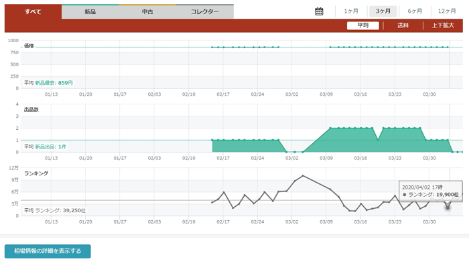Image resolution: width=469 pixels, height=263 pixels.
Task: Click the 出品数 chart title
Action: click(31, 109)
